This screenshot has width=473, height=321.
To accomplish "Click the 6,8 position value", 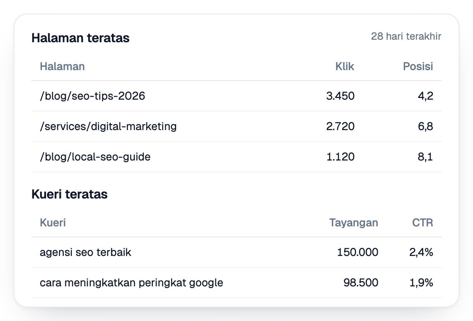I will pos(425,126).
